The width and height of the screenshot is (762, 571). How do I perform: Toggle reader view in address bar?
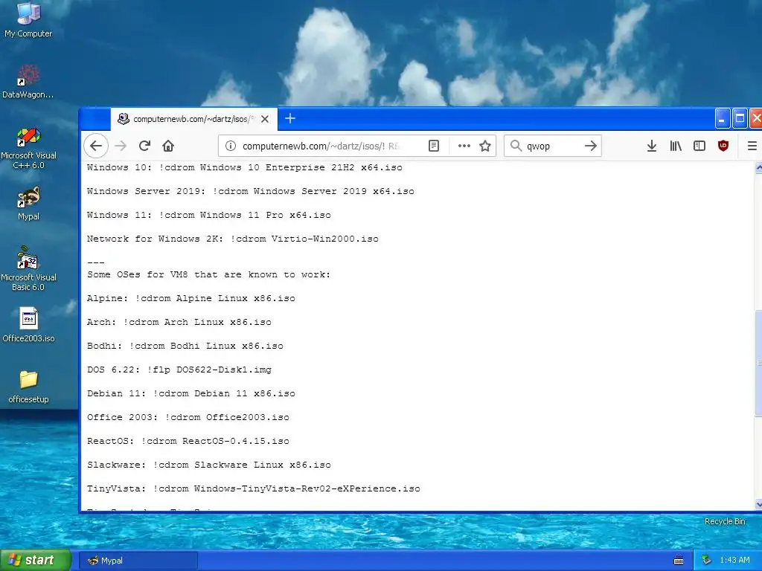click(x=434, y=146)
